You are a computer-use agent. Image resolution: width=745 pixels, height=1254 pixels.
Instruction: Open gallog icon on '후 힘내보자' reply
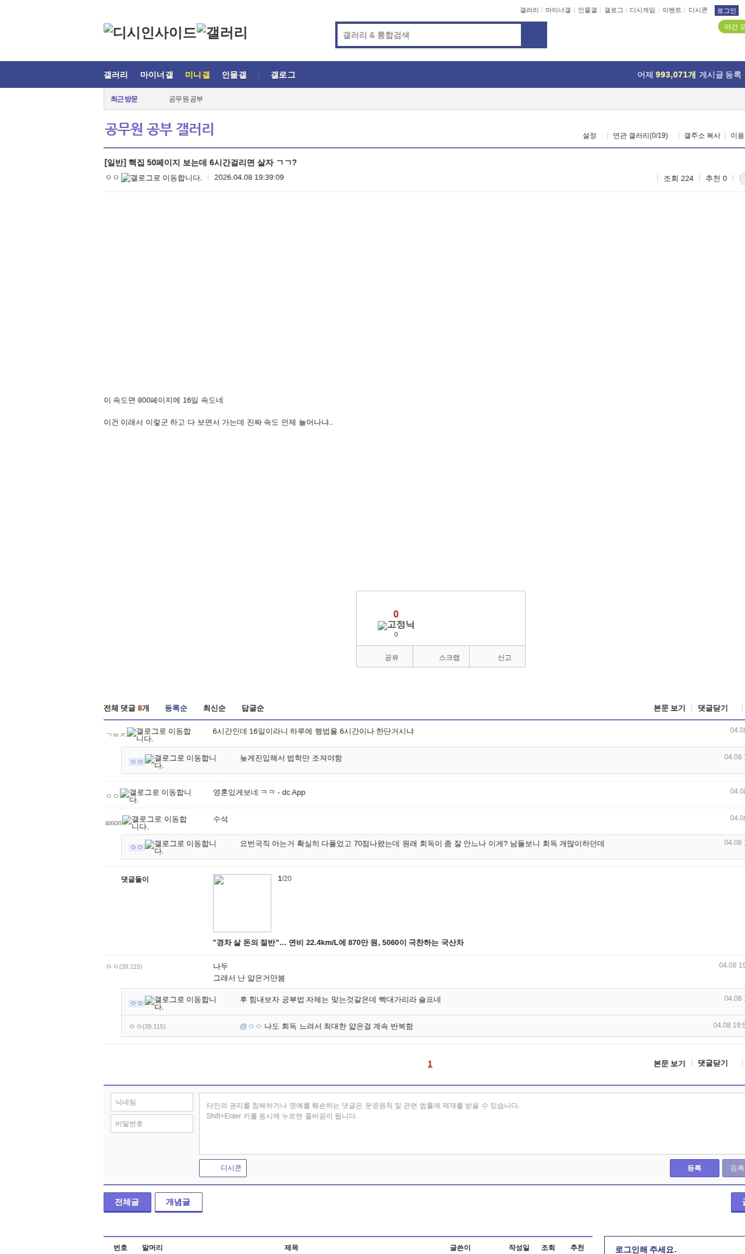pyautogui.click(x=180, y=1003)
